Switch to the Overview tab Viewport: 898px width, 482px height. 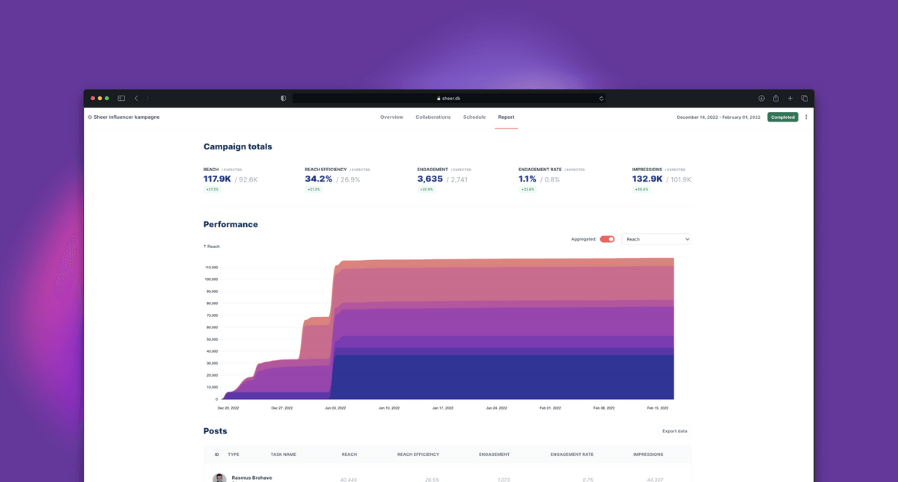coord(391,117)
